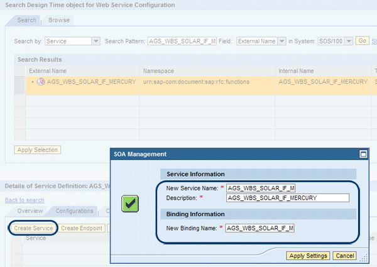
Task: Focus the Description input field
Action: click(287, 198)
